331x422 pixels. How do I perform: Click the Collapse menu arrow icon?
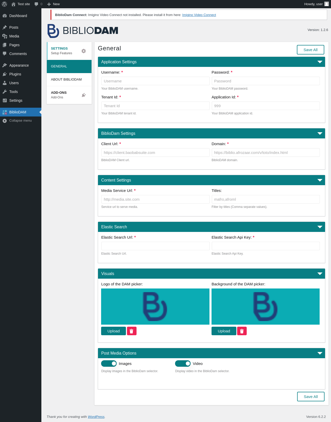tap(5, 121)
